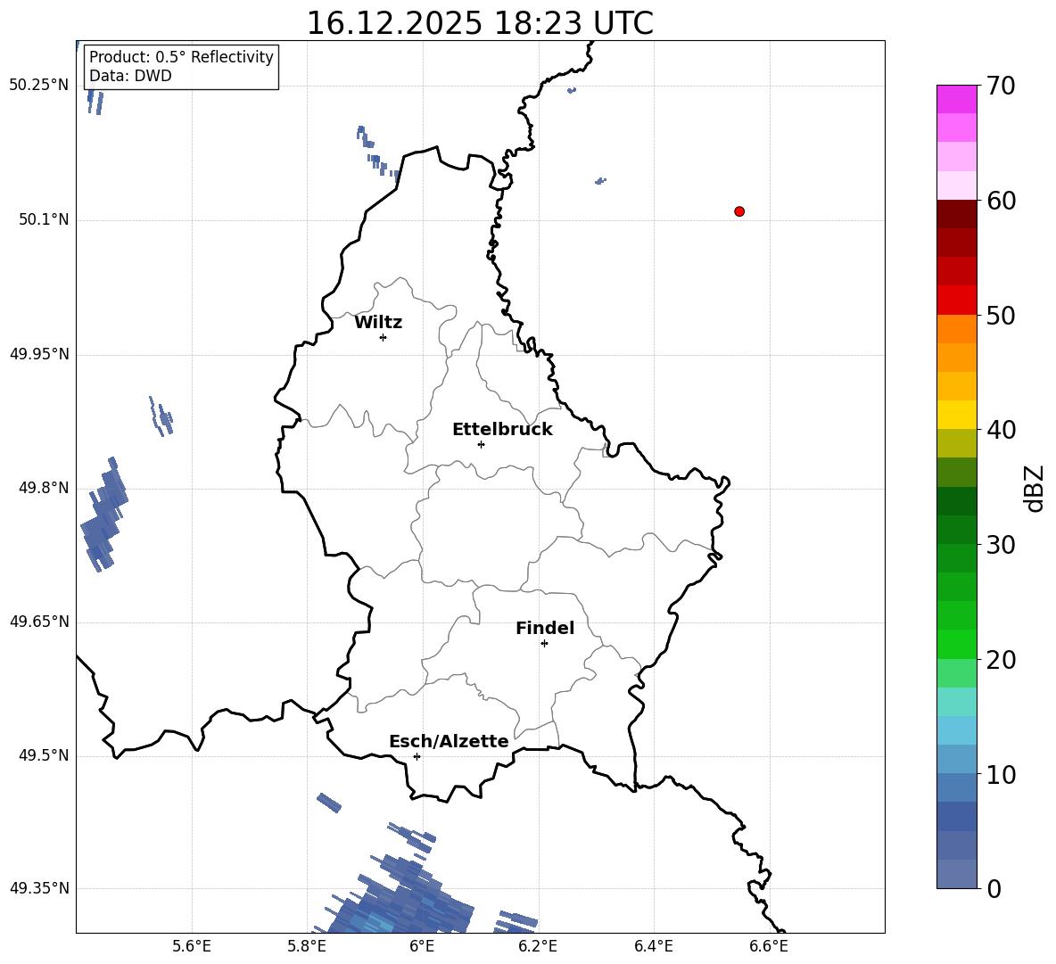The image size is (1056, 964).
Task: Click the colorbar tick label 60
Action: 1001,201
